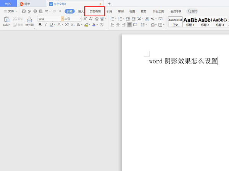Click the clear formatting eraser icon
Image resolution: width=229 pixels, height=171 pixels.
[97, 19]
